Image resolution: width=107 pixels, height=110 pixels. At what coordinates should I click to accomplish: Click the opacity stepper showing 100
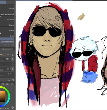10,69
